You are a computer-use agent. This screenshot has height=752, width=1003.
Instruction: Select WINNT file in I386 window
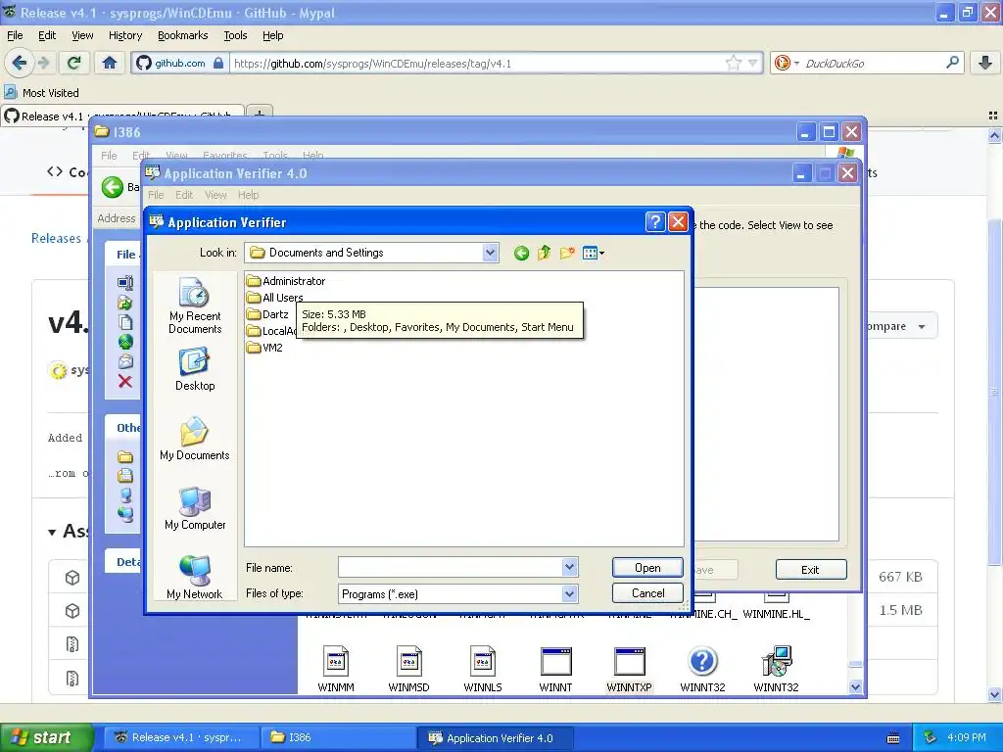point(556,669)
